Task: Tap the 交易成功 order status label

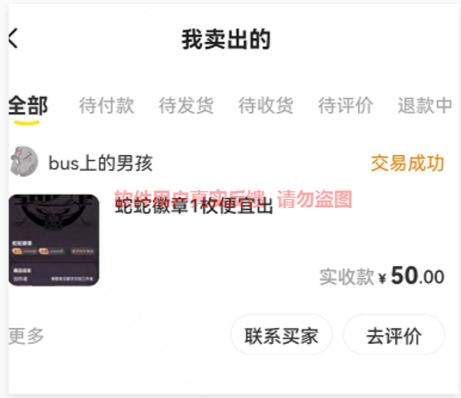Action: click(407, 163)
